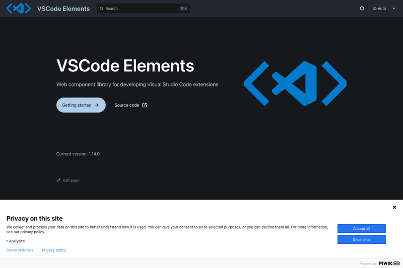
Task: Click the magnifier icon in search box
Action: [102, 9]
